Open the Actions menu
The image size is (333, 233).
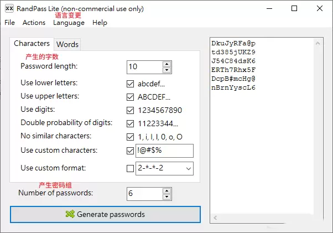34,23
